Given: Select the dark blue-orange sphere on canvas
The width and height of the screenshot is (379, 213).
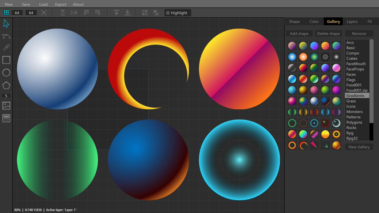Looking at the screenshot, I should pos(148,160).
